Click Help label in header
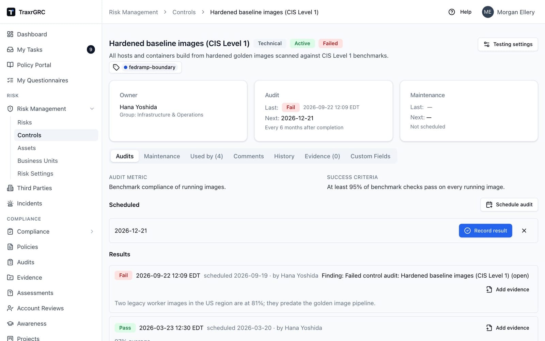The width and height of the screenshot is (545, 341). tap(466, 12)
